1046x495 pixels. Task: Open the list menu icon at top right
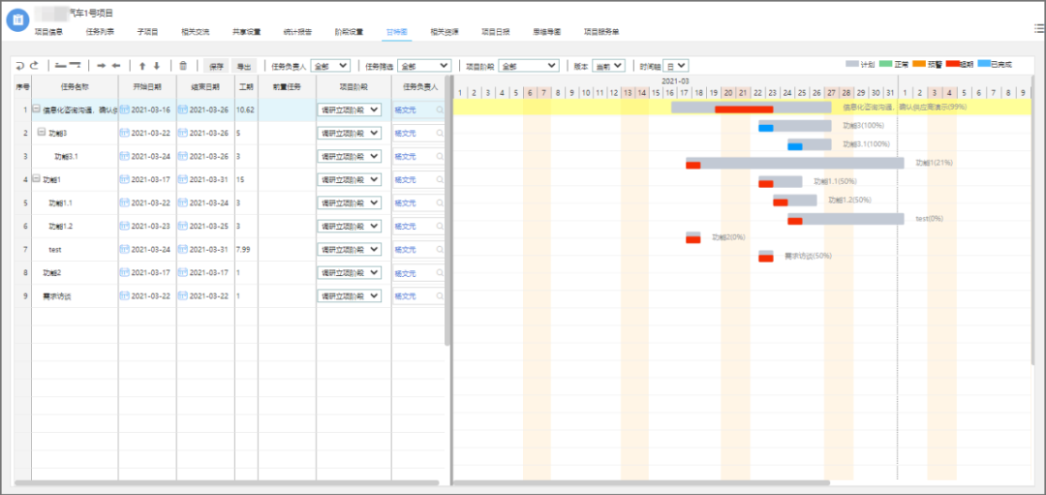1039,28
